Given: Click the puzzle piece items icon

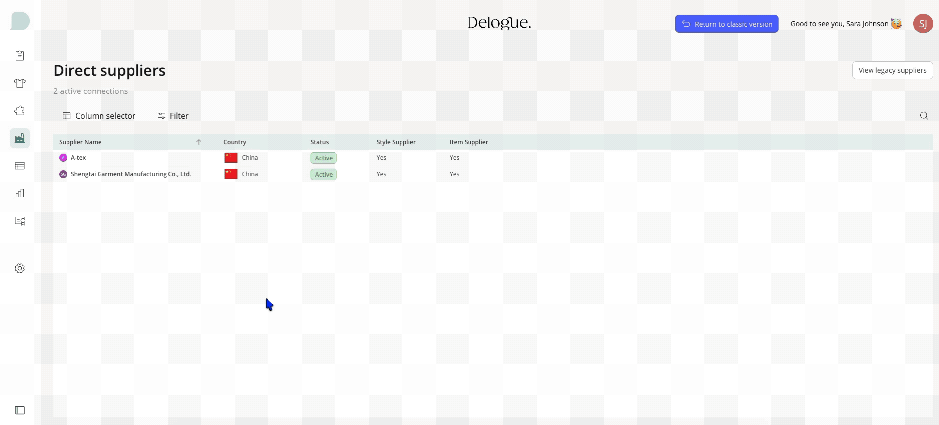Looking at the screenshot, I should (20, 111).
